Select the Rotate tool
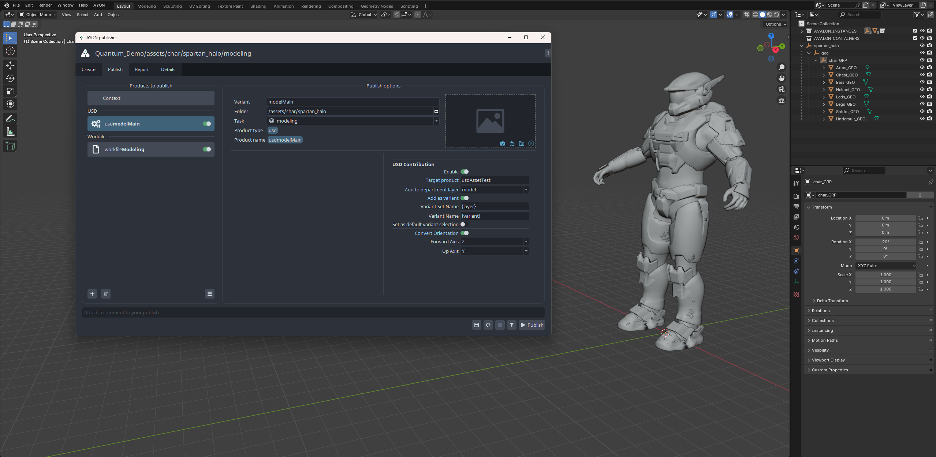This screenshot has height=457, width=936. [x=10, y=78]
